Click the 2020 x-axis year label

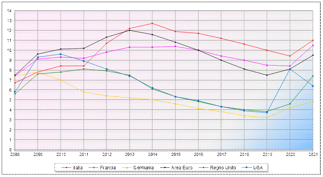(x=290, y=154)
